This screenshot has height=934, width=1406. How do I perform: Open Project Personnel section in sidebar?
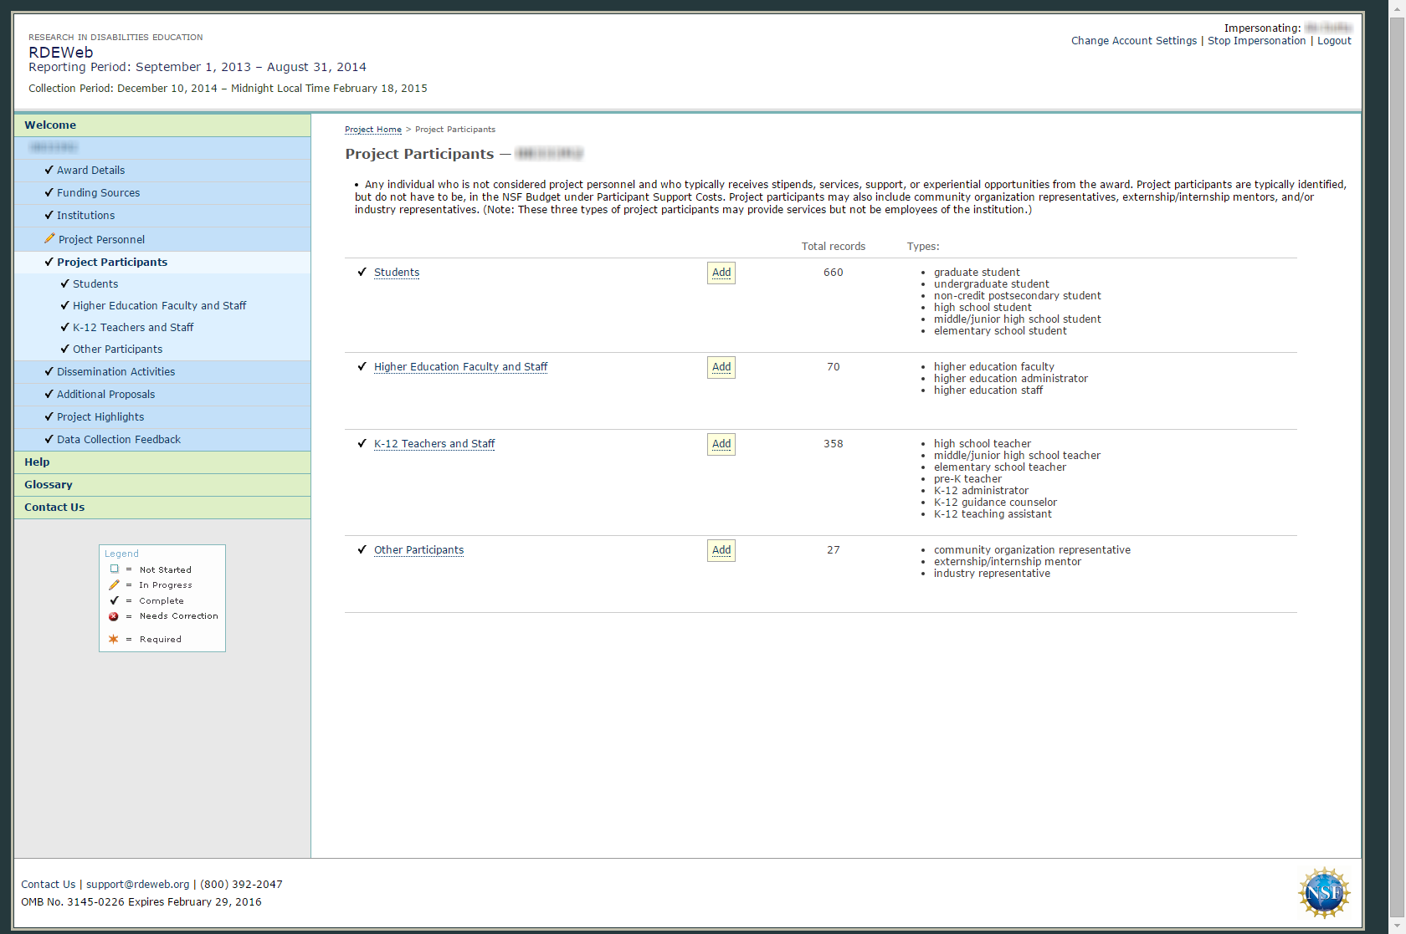coord(101,239)
